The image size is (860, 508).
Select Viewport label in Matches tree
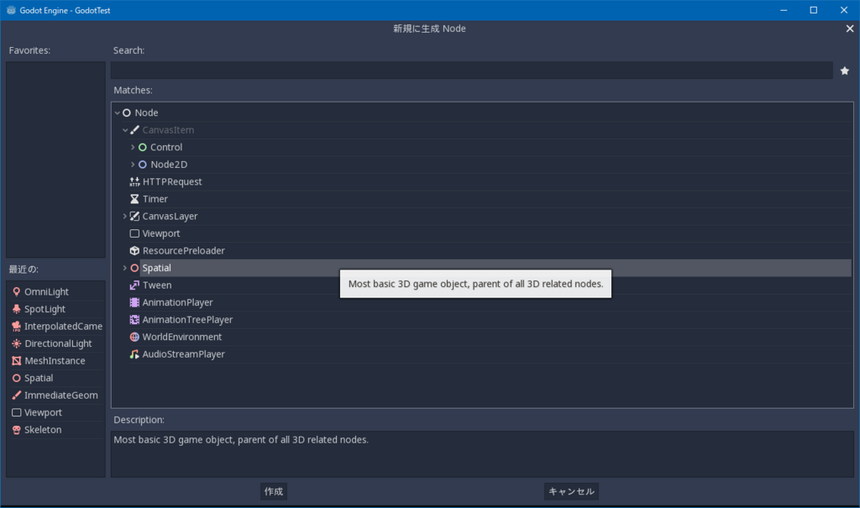pyautogui.click(x=161, y=233)
